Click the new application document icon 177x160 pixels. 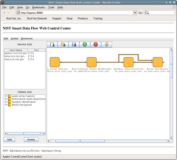pos(52,44)
